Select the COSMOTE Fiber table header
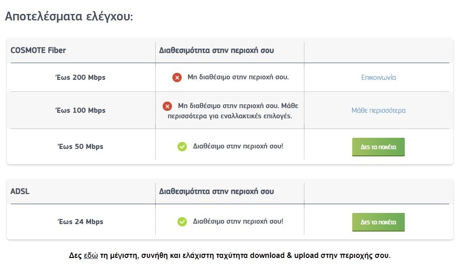The image size is (461, 264). click(x=38, y=50)
